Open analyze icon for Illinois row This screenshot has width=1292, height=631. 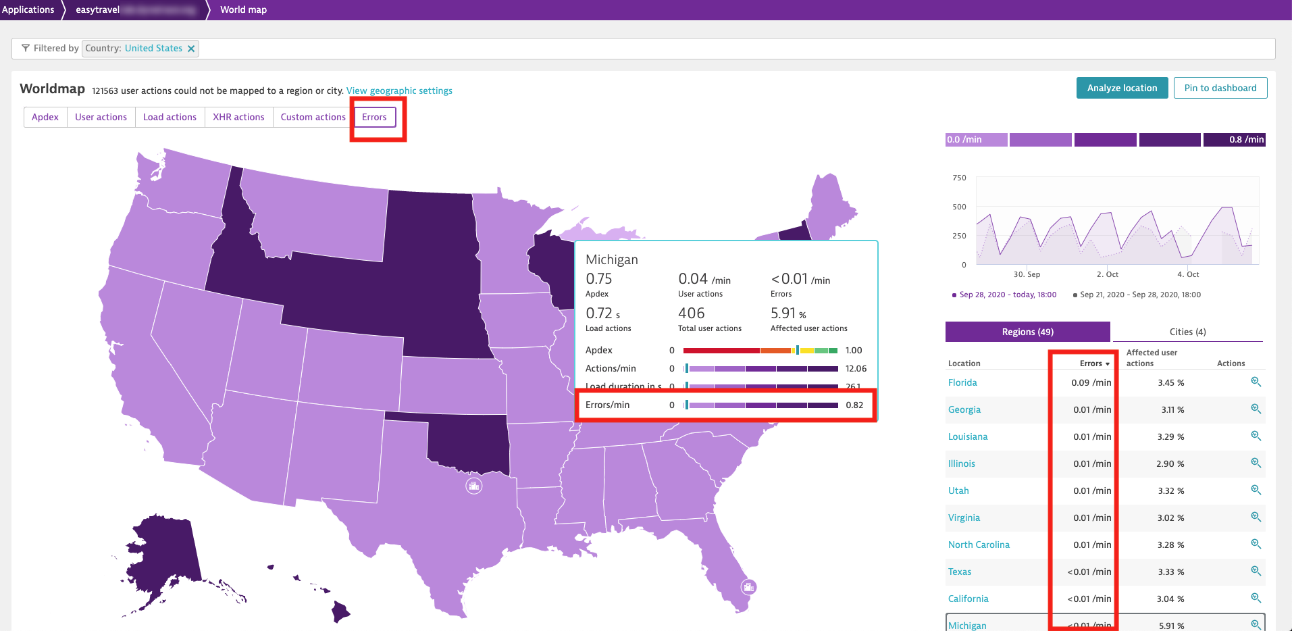(1256, 463)
